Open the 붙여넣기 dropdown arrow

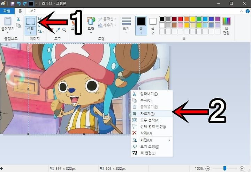click(x=8, y=33)
